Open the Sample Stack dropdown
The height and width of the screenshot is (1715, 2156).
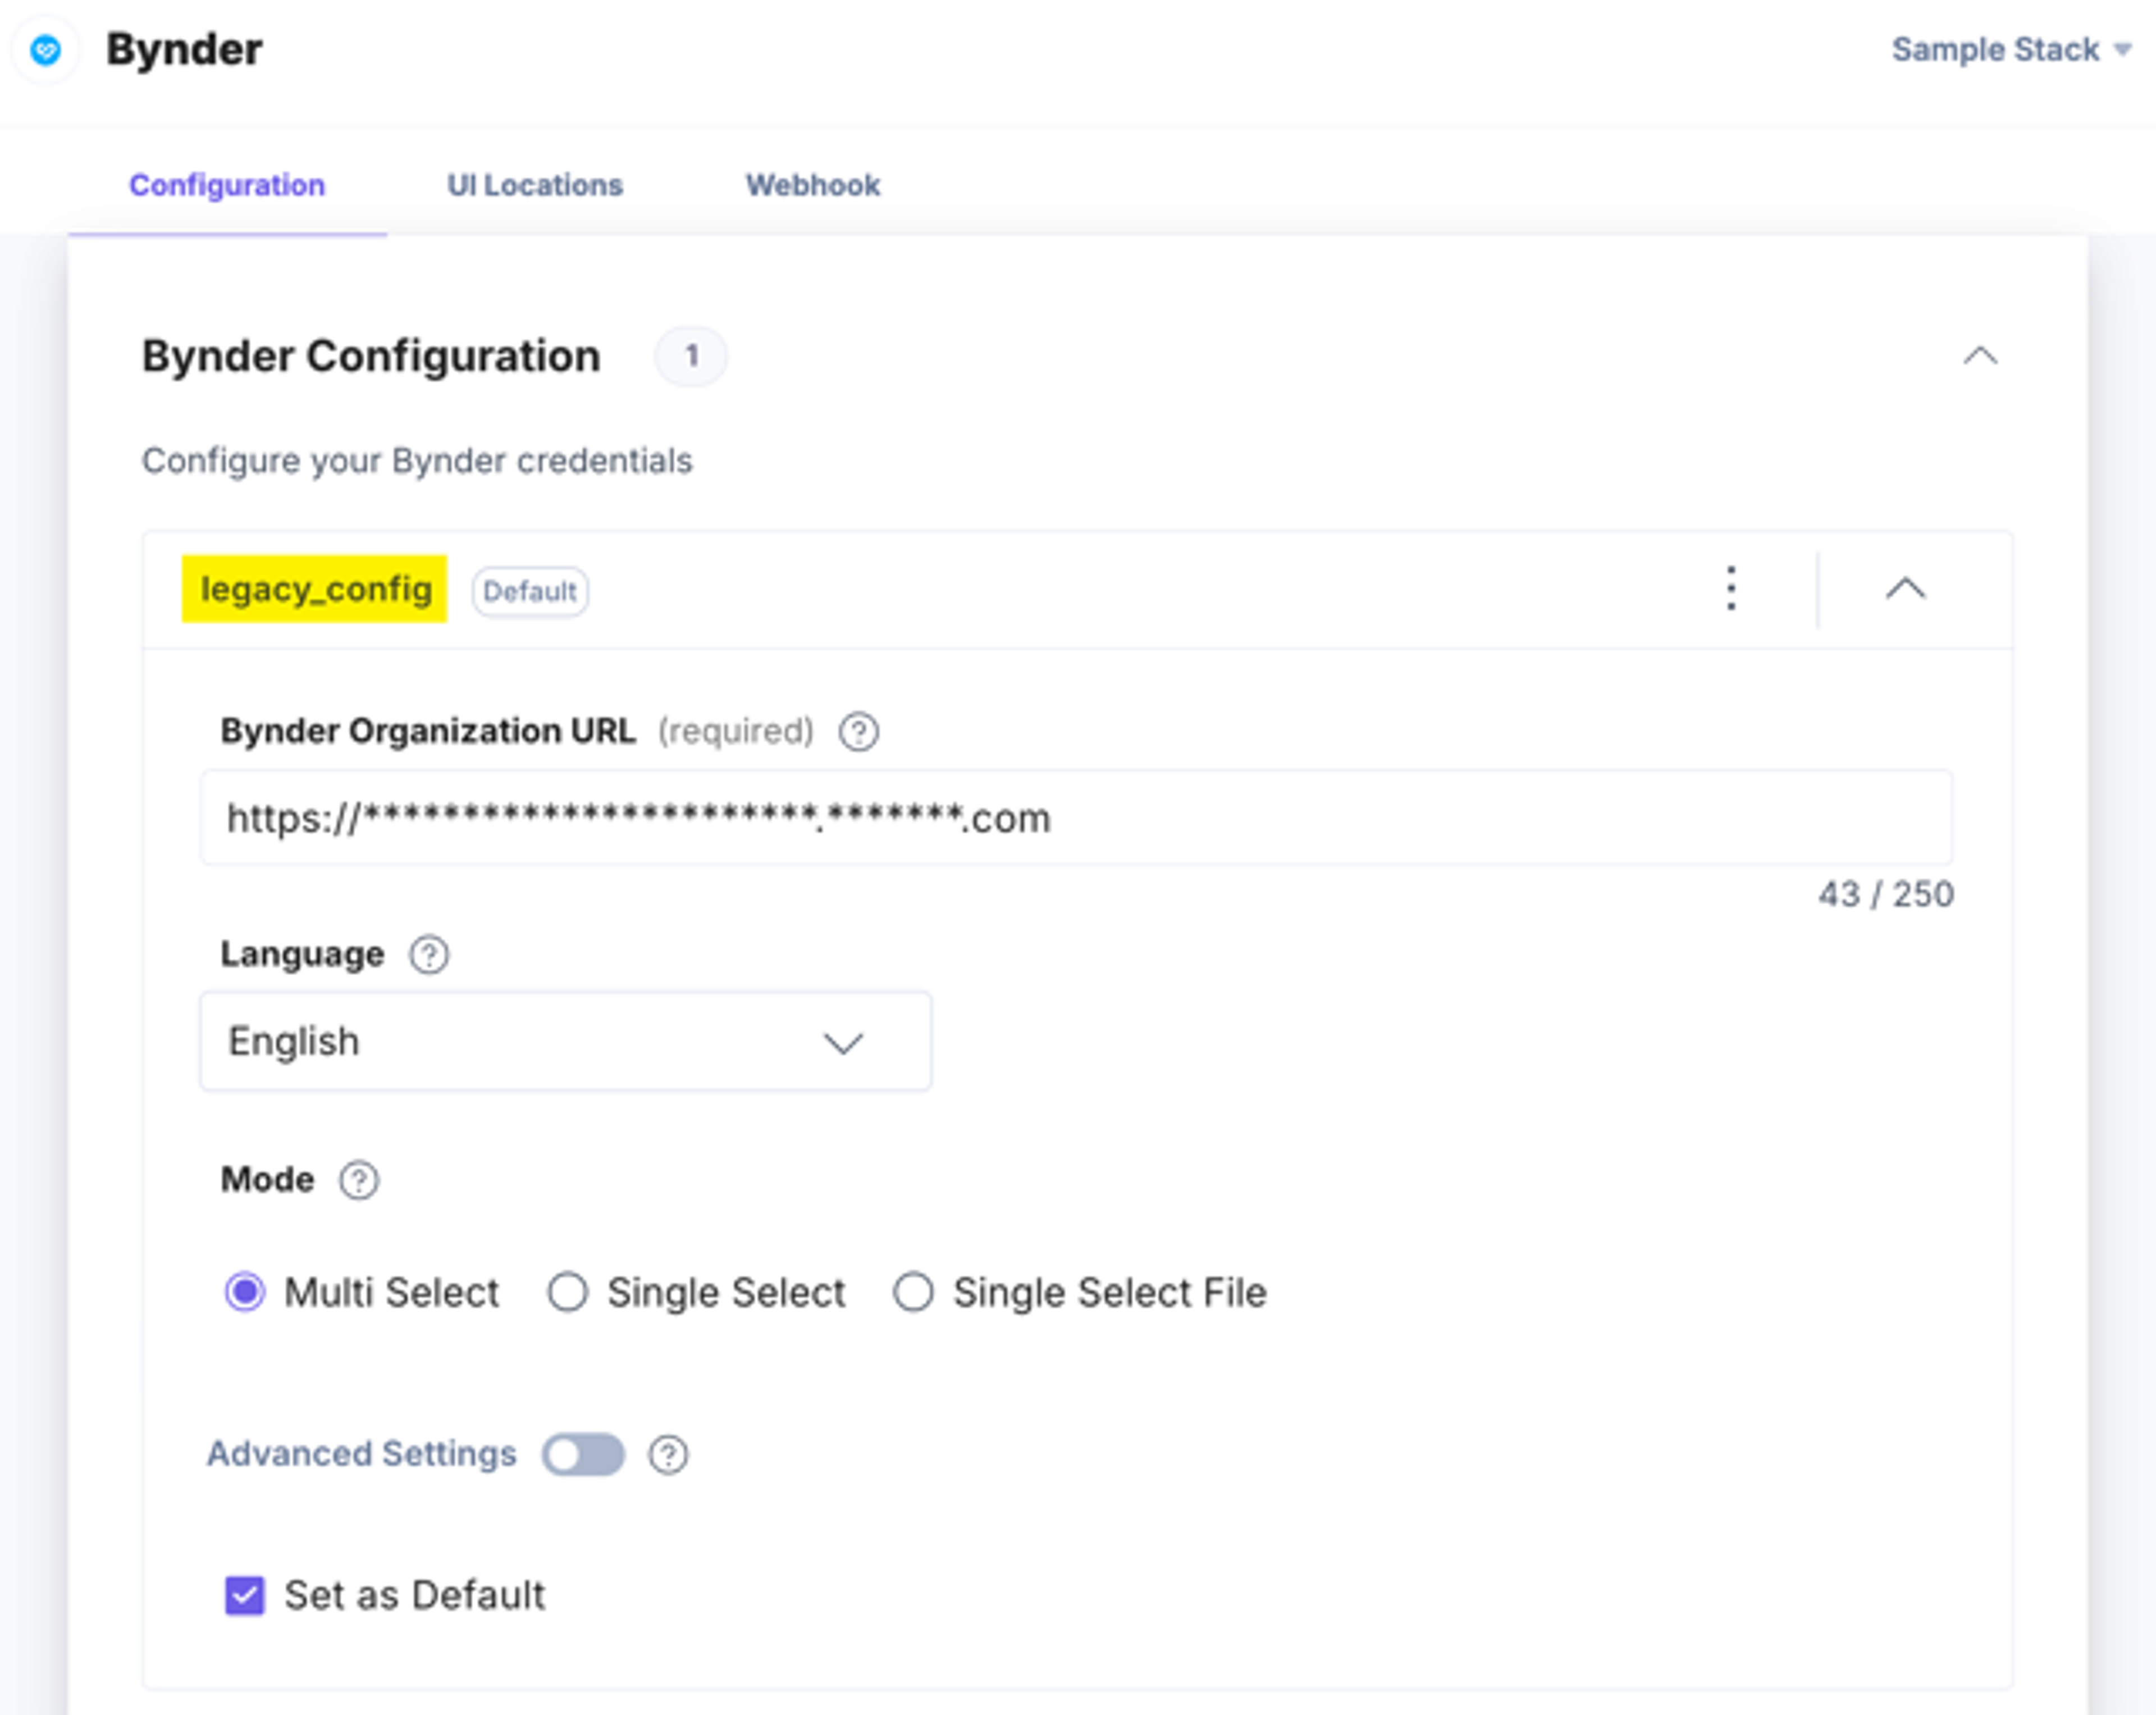(2011, 49)
